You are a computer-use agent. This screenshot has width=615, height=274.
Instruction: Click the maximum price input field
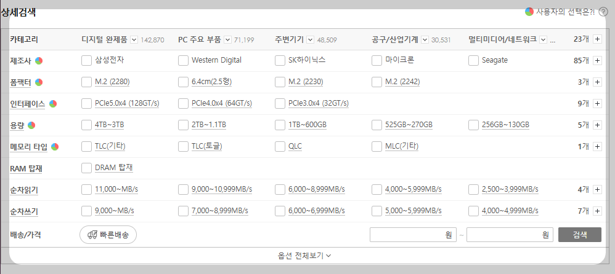click(510, 235)
